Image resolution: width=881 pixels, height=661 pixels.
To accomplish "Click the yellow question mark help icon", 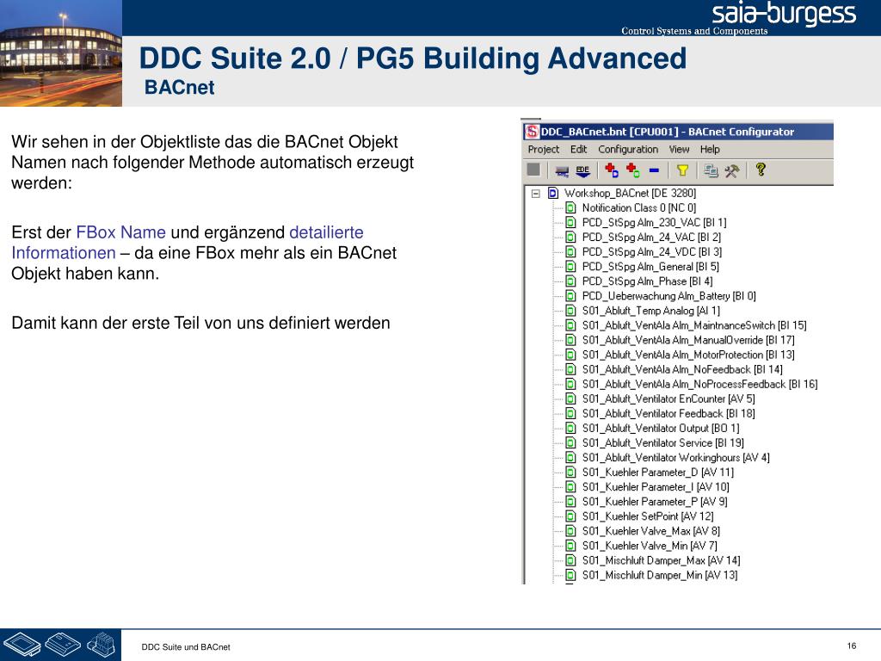I will 761,170.
